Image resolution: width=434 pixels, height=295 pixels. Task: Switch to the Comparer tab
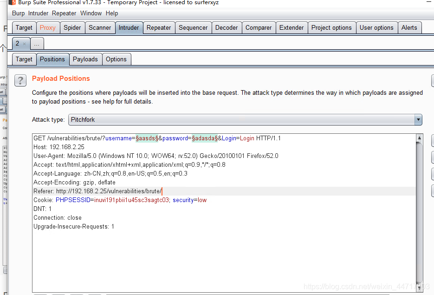click(259, 28)
